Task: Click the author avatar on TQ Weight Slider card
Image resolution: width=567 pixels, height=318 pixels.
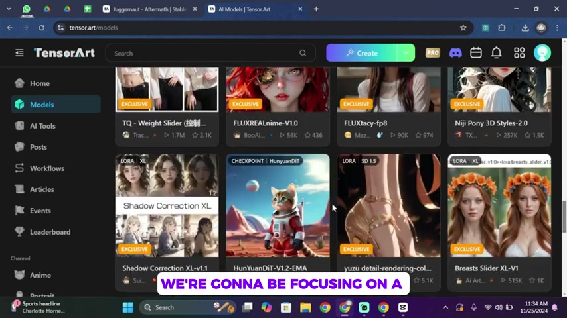Action: click(126, 135)
